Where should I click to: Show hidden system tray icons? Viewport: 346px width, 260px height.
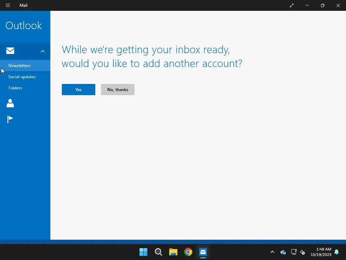click(x=272, y=252)
